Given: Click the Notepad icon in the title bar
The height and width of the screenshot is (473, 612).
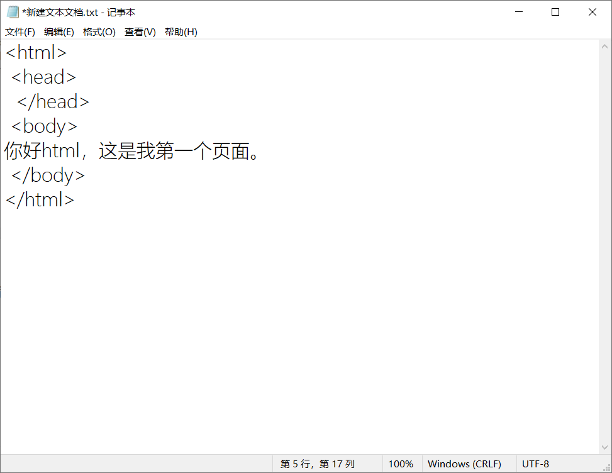Looking at the screenshot, I should tap(13, 12).
